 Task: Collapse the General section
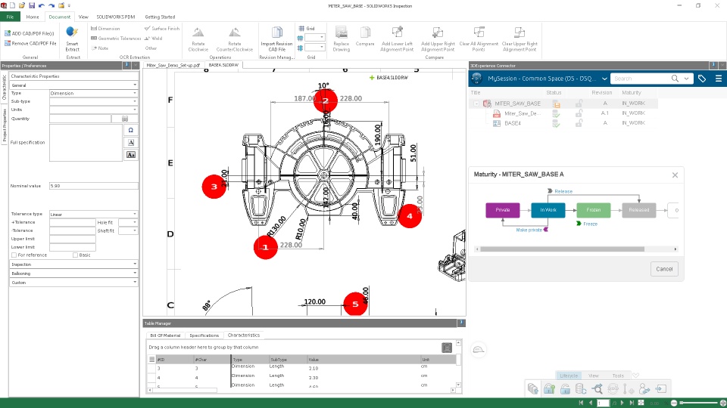pyautogui.click(x=73, y=85)
